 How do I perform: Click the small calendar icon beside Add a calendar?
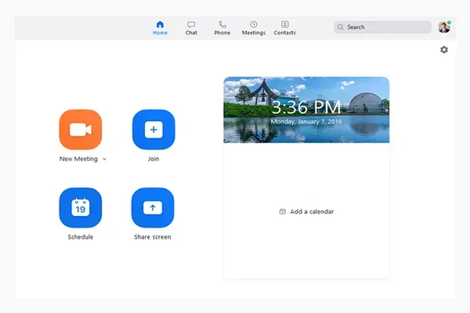click(x=282, y=211)
